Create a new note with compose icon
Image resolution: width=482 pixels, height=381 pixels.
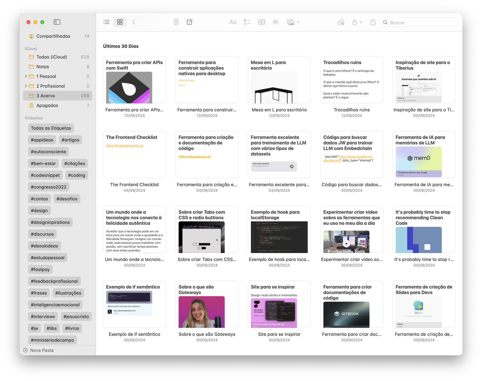pos(190,22)
